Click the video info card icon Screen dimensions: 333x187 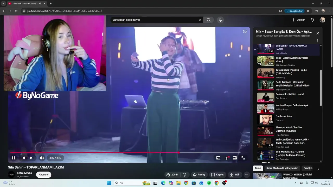tap(245, 31)
